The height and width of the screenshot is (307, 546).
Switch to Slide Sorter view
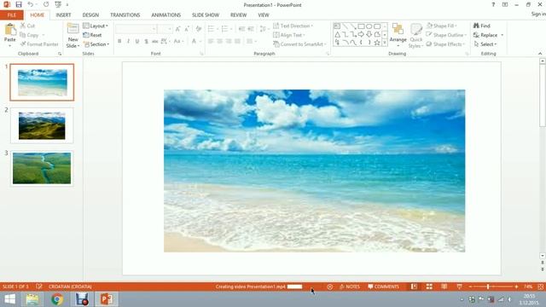tap(429, 287)
